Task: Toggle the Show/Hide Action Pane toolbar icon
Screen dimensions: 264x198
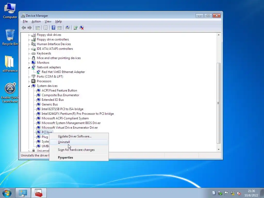Action: click(x=60, y=28)
